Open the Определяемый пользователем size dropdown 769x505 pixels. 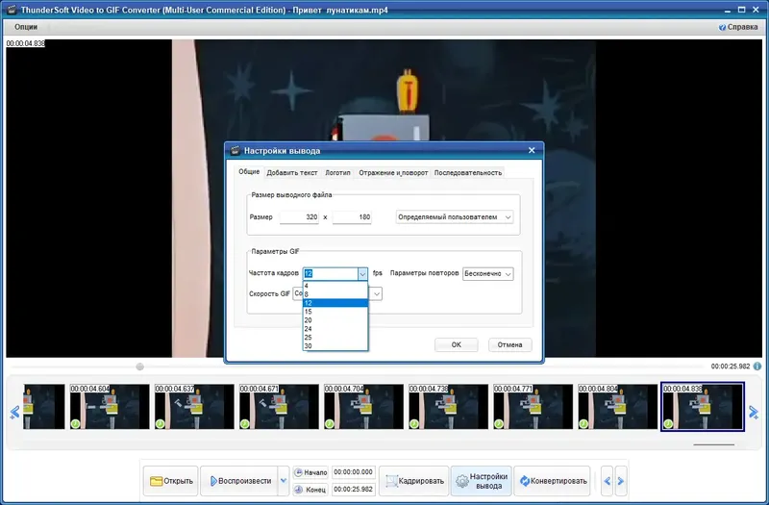tap(454, 217)
